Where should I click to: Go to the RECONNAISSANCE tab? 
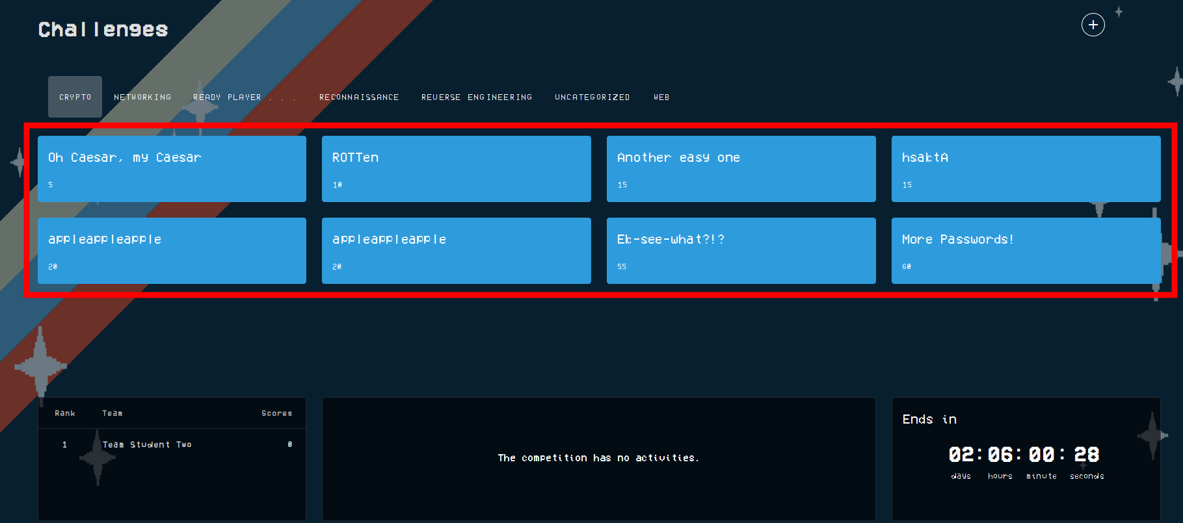359,97
